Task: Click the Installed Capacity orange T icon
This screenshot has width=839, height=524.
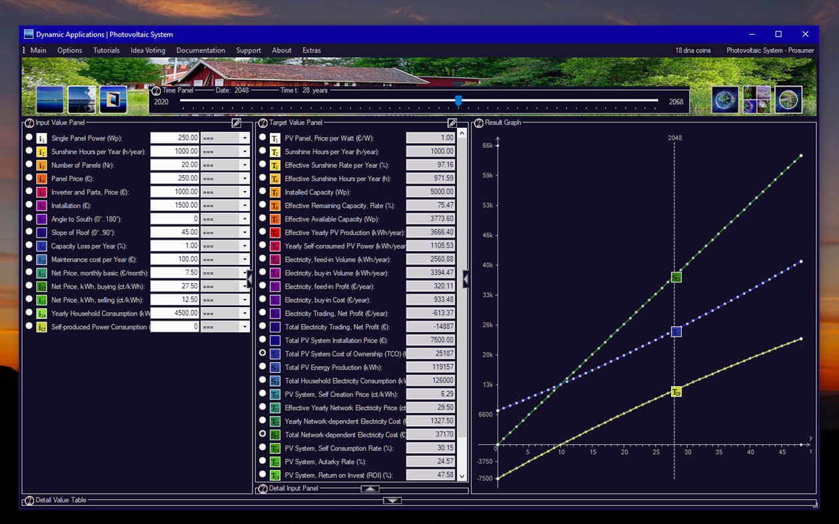Action: pyautogui.click(x=275, y=192)
